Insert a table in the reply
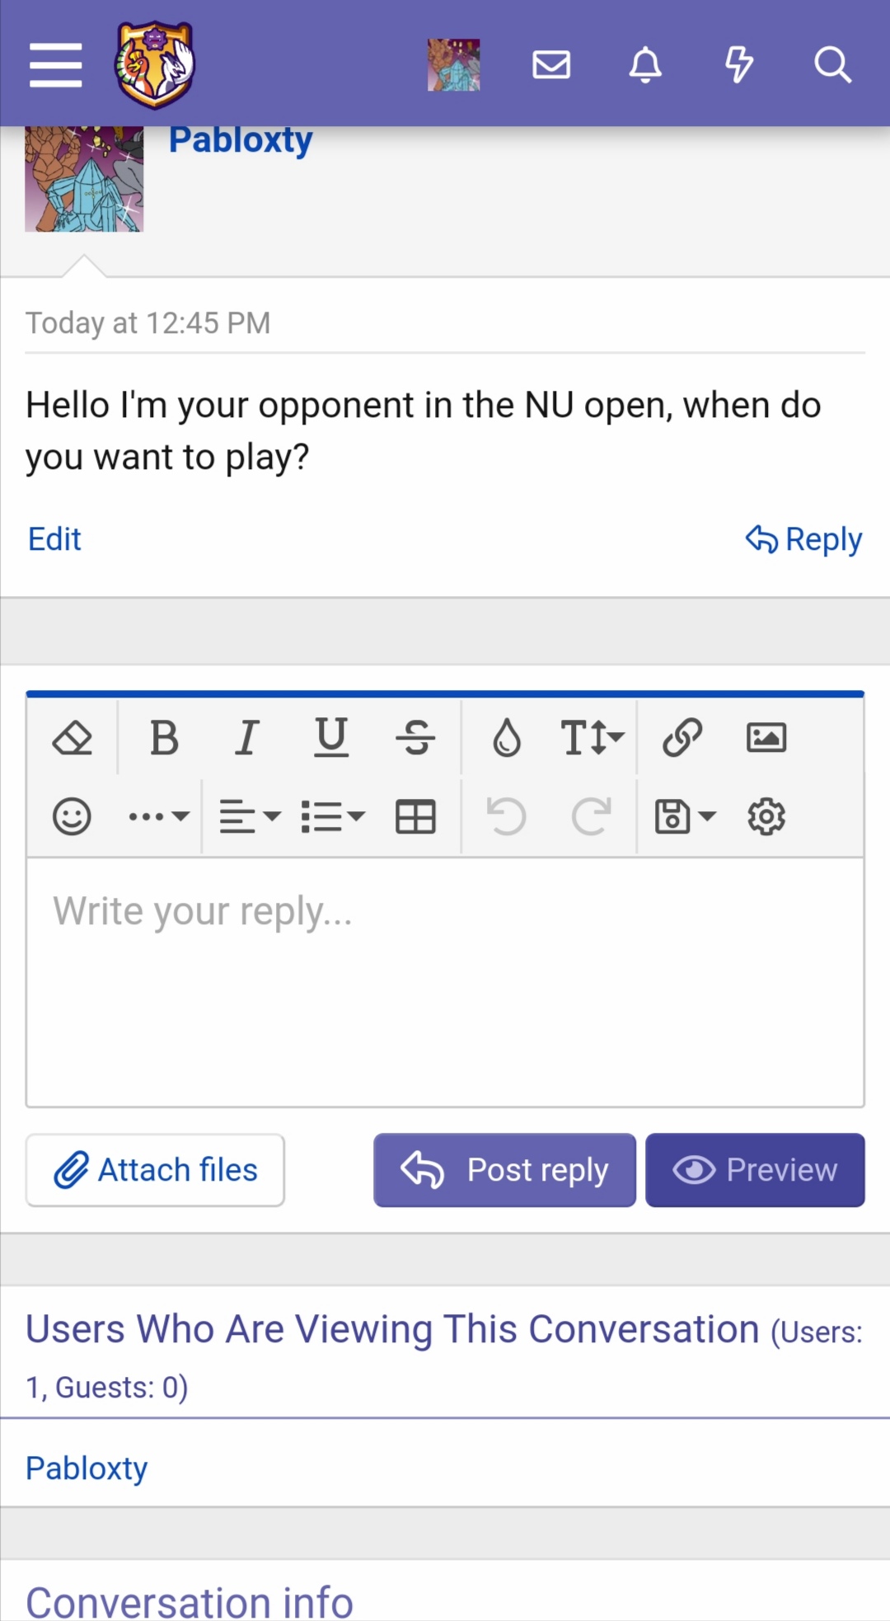The width and height of the screenshot is (890, 1621). (415, 817)
